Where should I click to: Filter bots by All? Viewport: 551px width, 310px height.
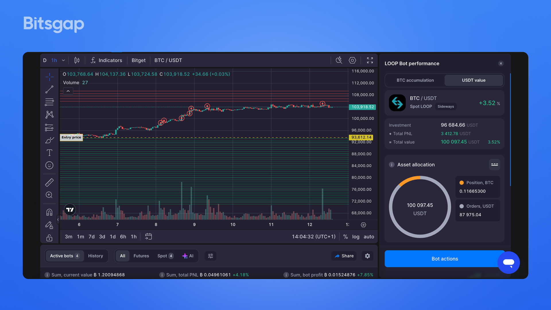[123, 256]
